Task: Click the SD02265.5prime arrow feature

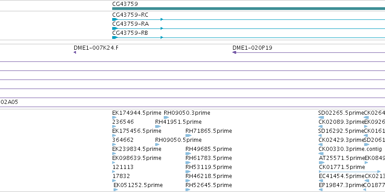Action: pos(321,117)
